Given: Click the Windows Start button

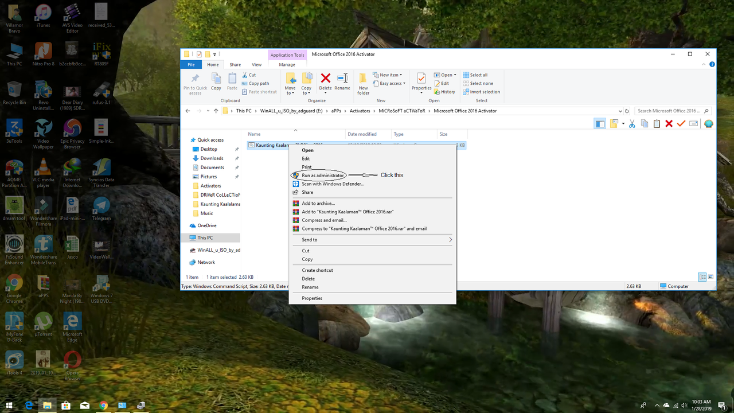Looking at the screenshot, I should pos(9,405).
